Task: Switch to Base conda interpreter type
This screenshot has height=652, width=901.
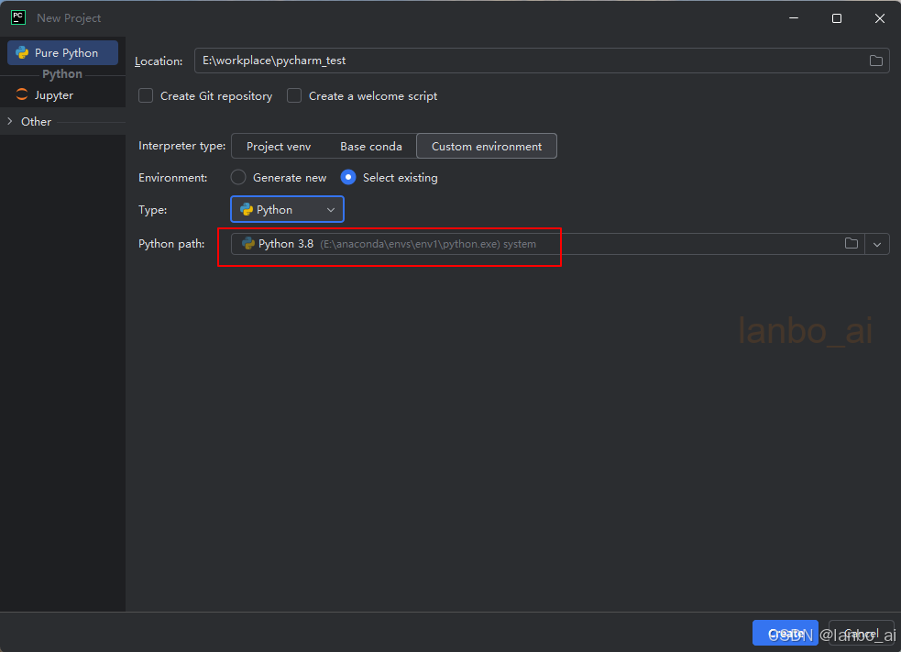Action: click(x=370, y=146)
